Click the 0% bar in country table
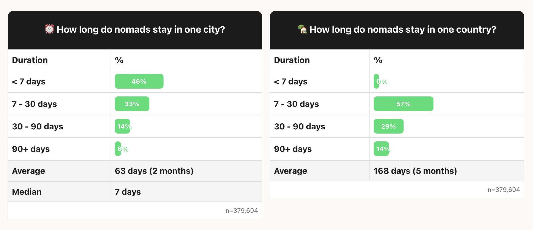Viewport: 533px width, 230px height. pyautogui.click(x=377, y=81)
